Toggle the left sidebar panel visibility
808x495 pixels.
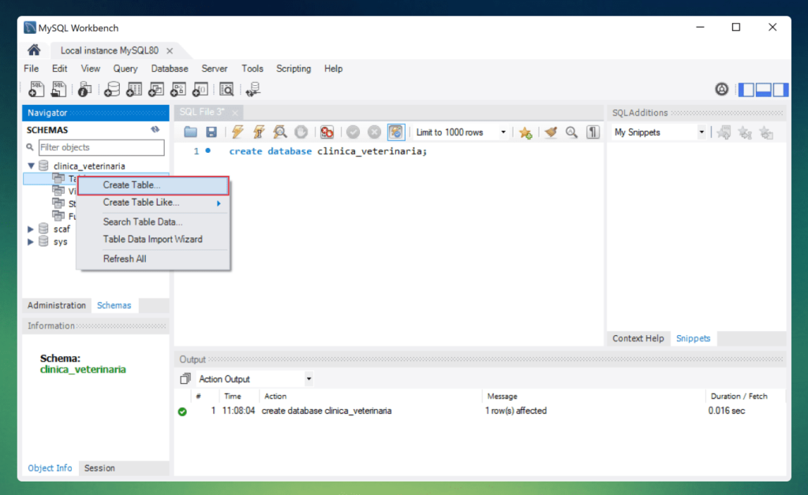[x=746, y=90]
